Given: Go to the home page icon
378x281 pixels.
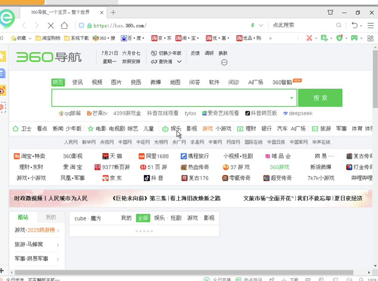Looking at the screenshot, I should (x=64, y=25).
